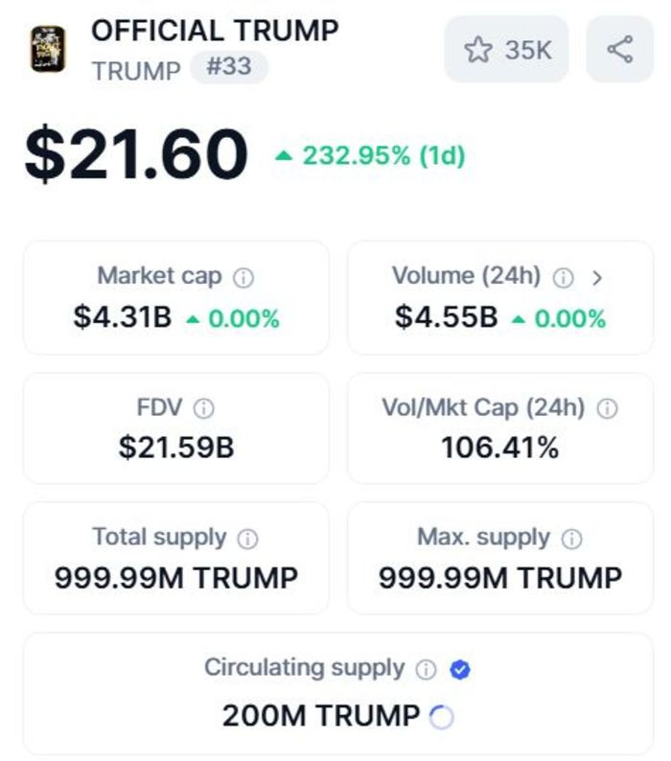Click the Volume (24h) info icon
The width and height of the screenshot is (671, 761).
pos(564,278)
